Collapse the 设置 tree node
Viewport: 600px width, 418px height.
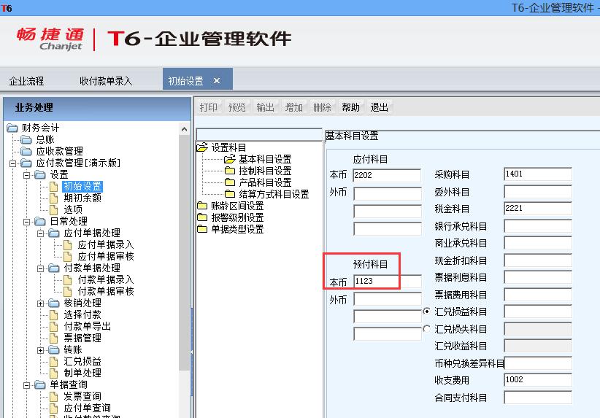26,175
